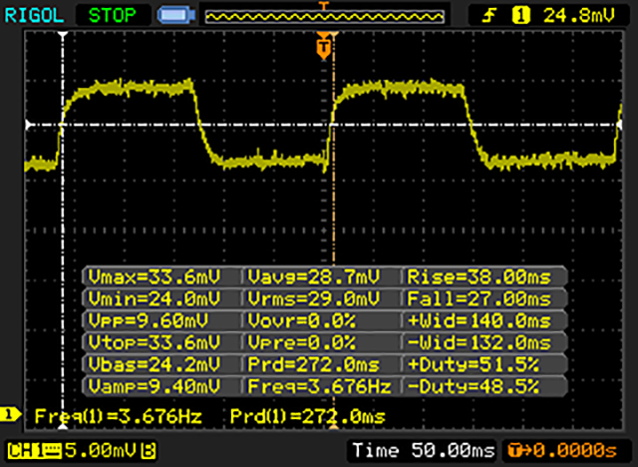Click the orange T→0.0000s trigger offset readout
The height and width of the screenshot is (467, 638).
pyautogui.click(x=562, y=450)
